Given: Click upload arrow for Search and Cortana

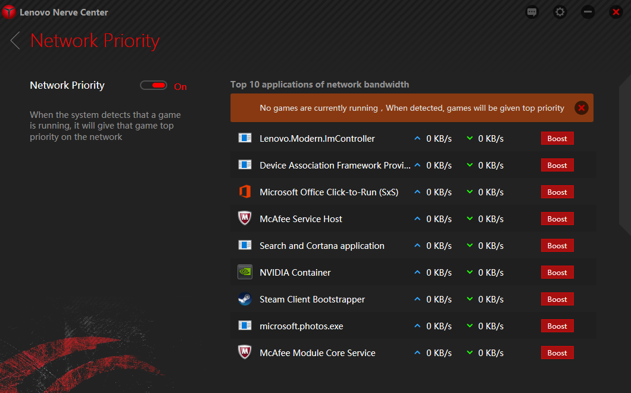Looking at the screenshot, I should click(417, 245).
